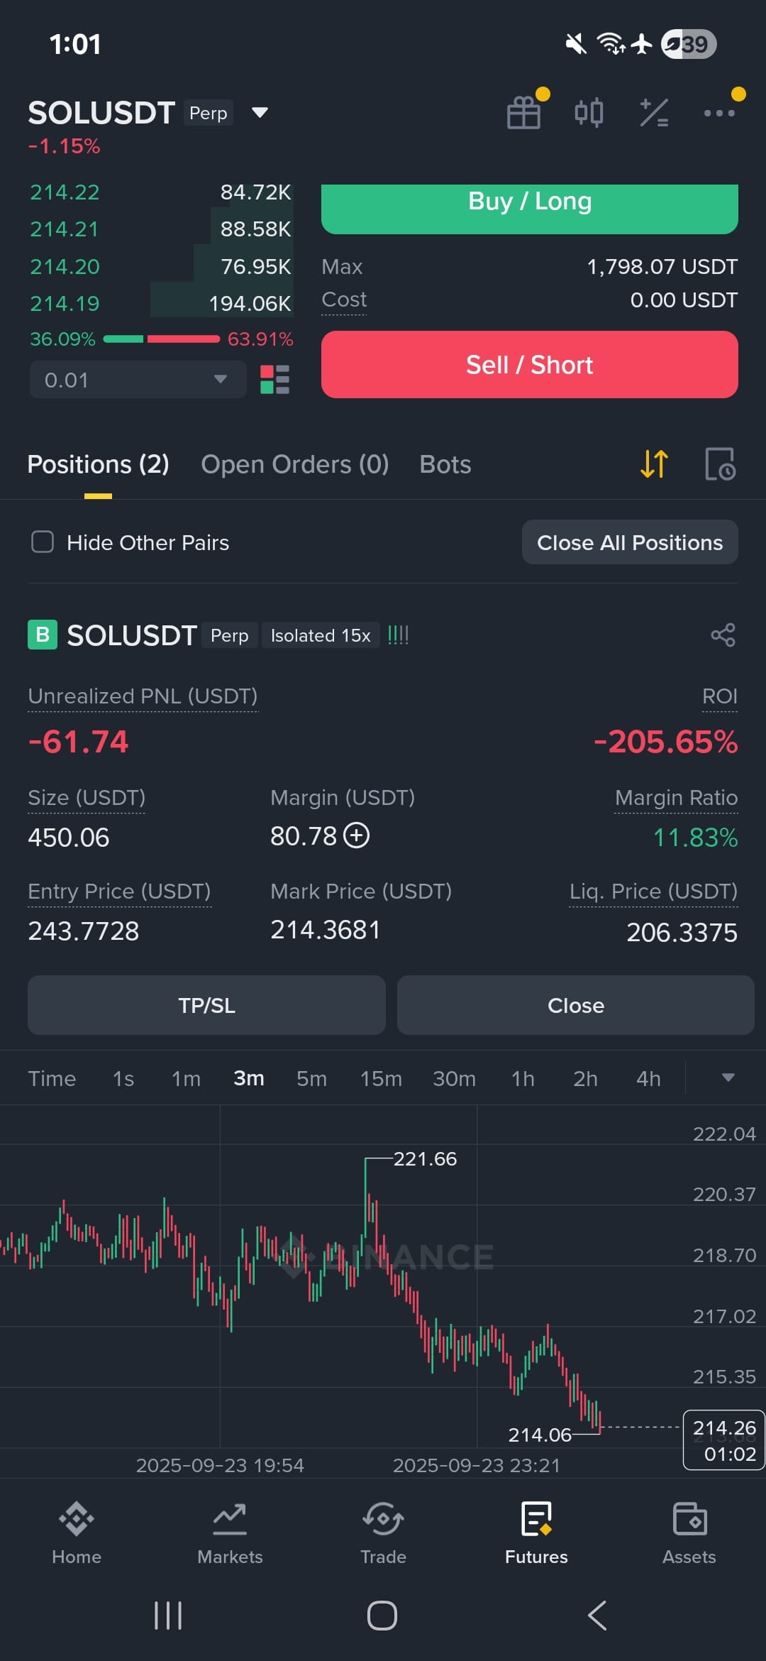Open the calculator percent icon
This screenshot has width=766, height=1661.
pos(654,112)
